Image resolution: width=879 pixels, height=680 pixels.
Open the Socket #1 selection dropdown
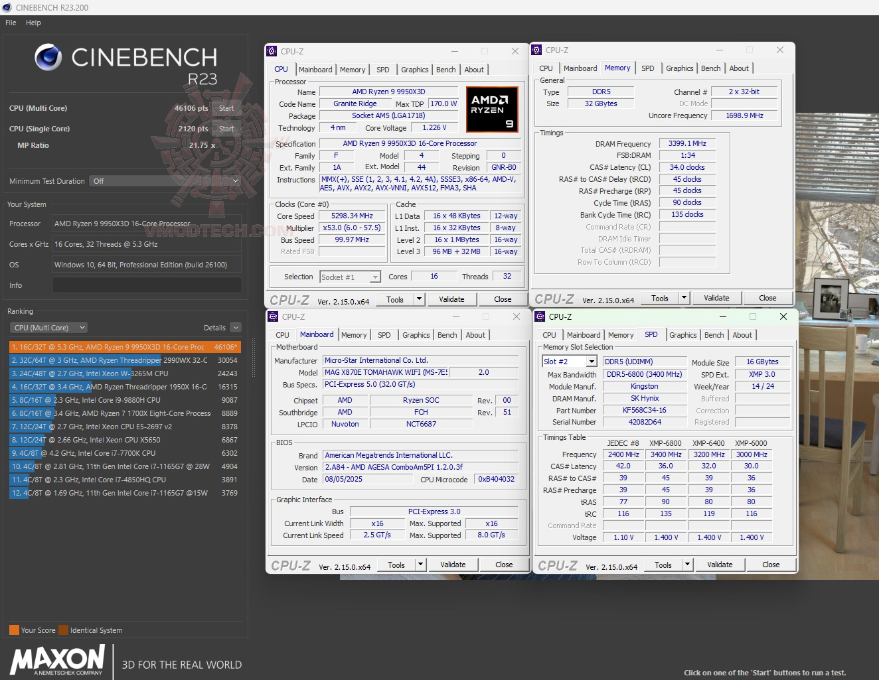pos(374,277)
